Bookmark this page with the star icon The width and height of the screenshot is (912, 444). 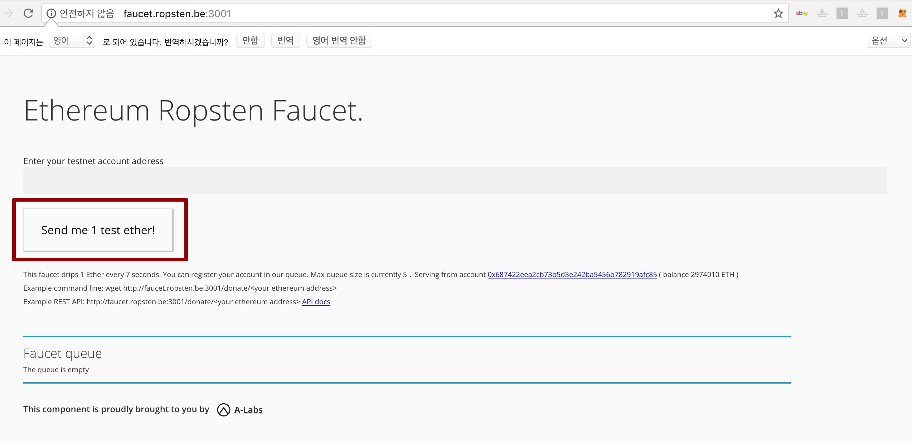[778, 13]
